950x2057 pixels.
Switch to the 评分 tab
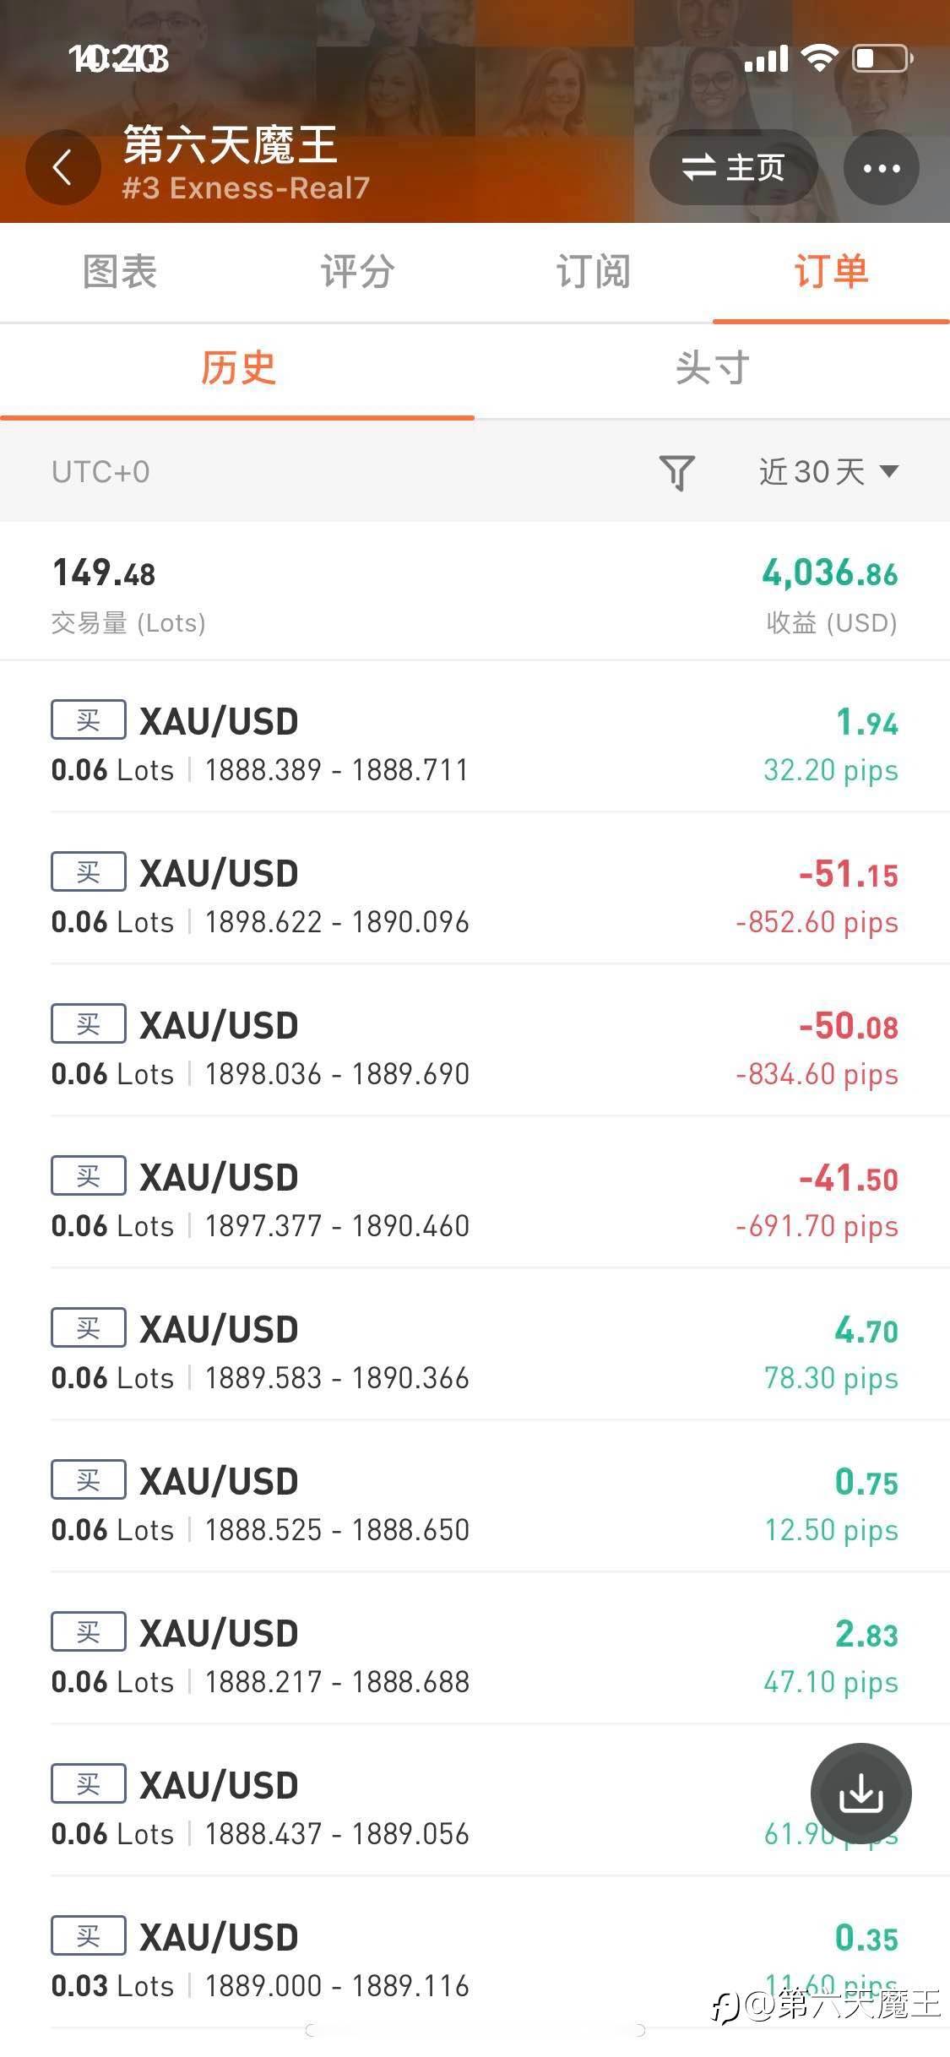click(x=356, y=272)
